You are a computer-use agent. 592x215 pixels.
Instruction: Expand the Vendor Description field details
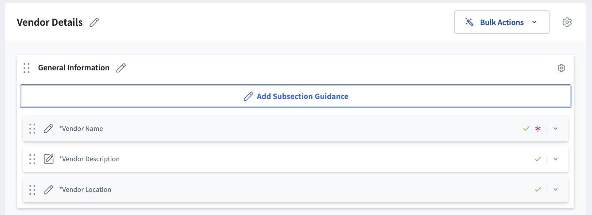[555, 159]
